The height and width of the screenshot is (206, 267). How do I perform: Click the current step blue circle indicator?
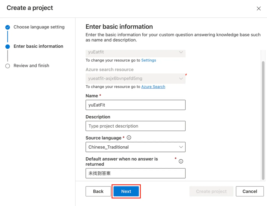[8, 47]
